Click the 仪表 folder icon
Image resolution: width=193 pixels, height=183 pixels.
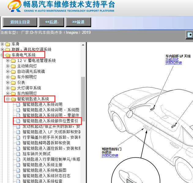click(13, 83)
